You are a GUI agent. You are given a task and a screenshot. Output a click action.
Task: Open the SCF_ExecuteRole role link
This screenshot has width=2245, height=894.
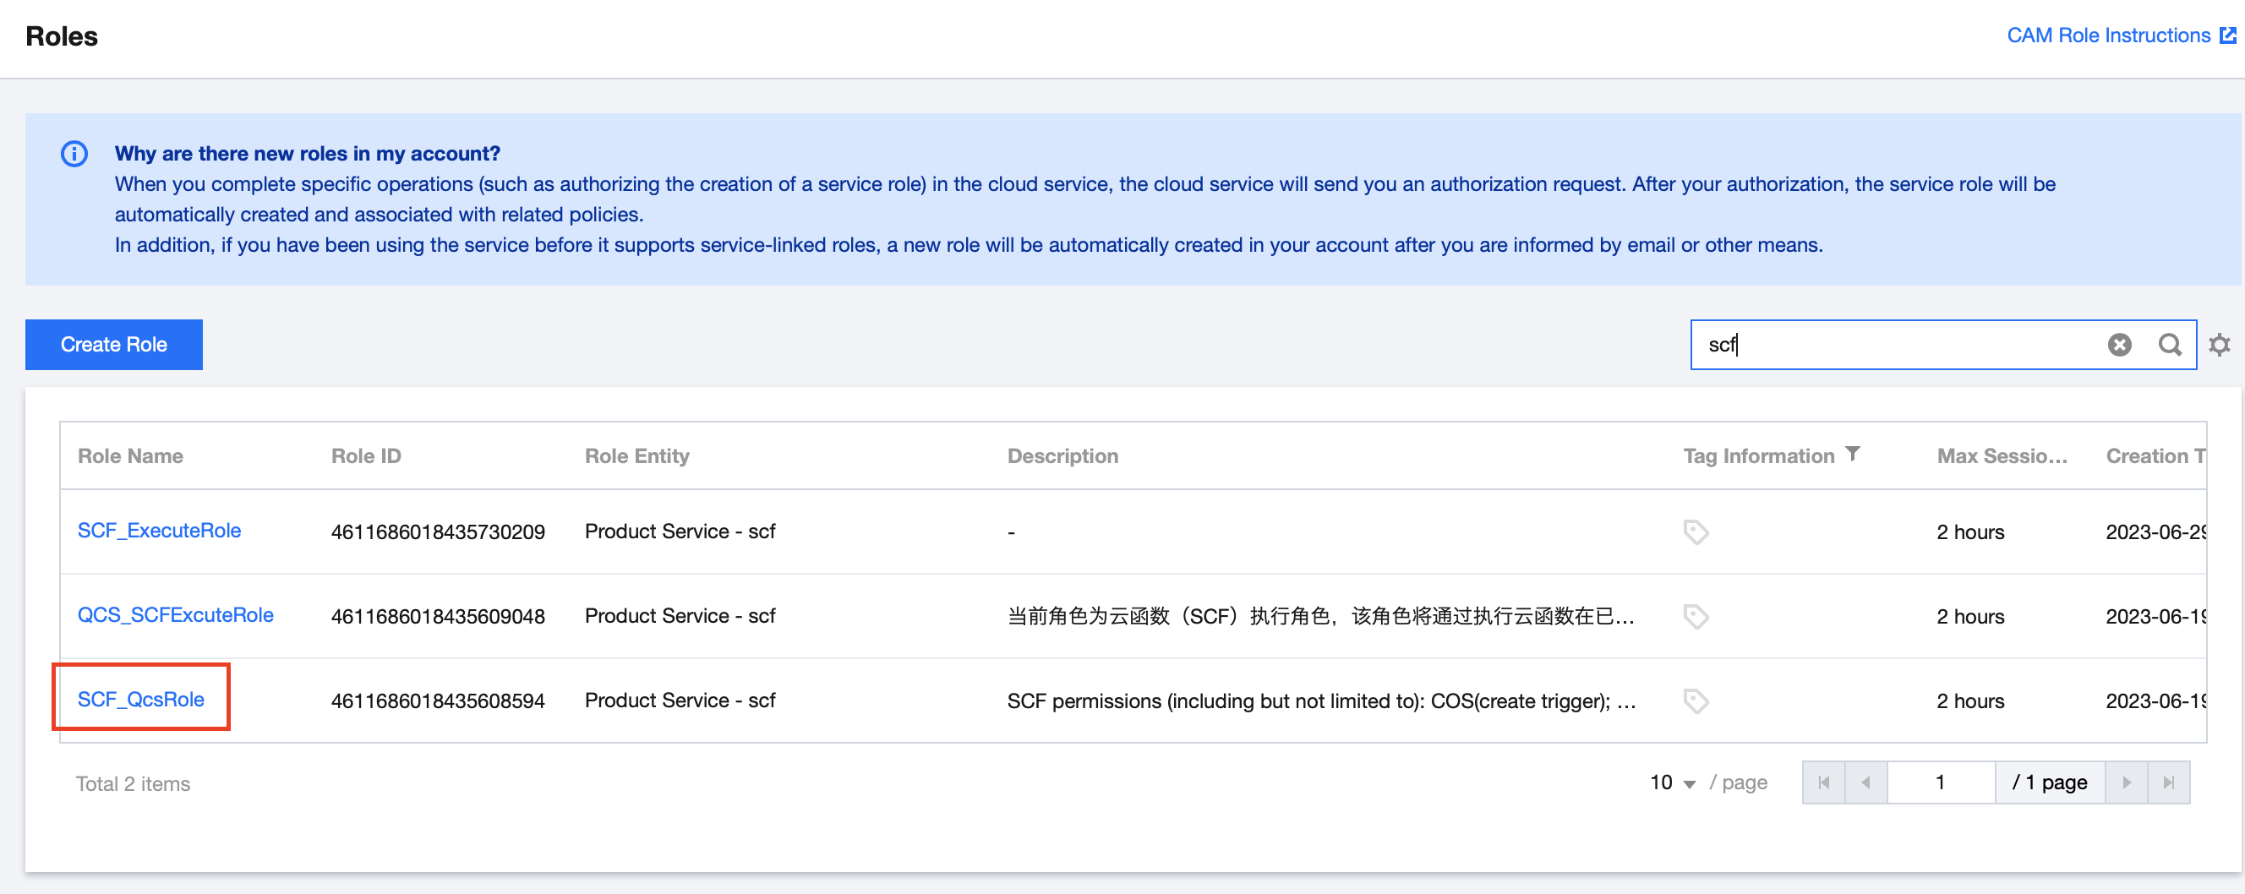160,530
